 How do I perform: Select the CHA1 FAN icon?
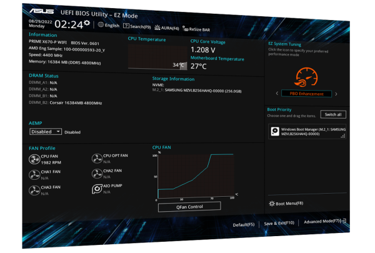(x=34, y=174)
